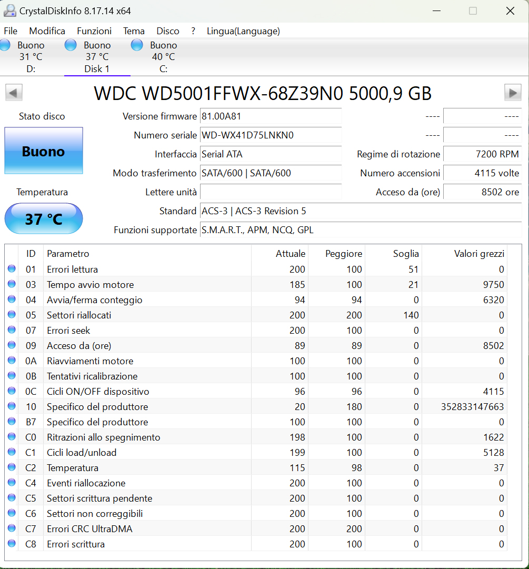Go to previous disk with left arrow

(14, 93)
